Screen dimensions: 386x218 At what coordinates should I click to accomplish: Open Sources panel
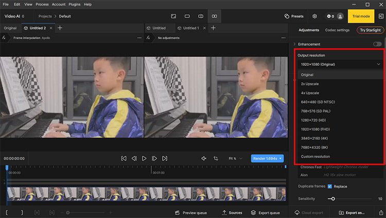[232, 212]
